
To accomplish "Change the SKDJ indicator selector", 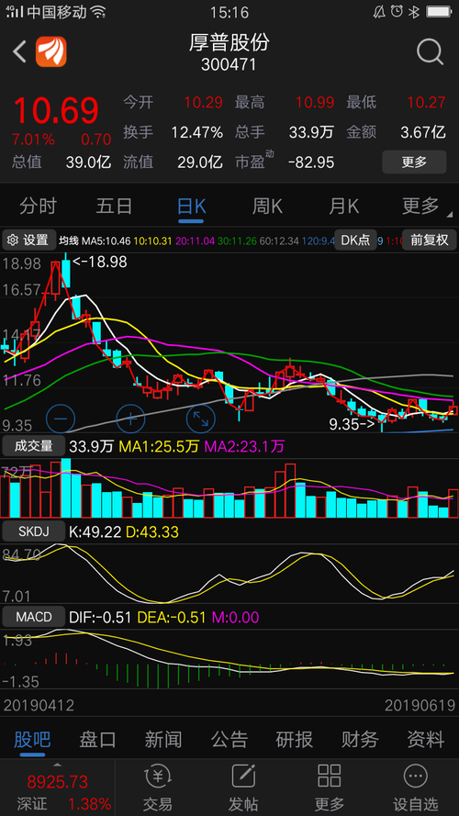I will click(34, 531).
